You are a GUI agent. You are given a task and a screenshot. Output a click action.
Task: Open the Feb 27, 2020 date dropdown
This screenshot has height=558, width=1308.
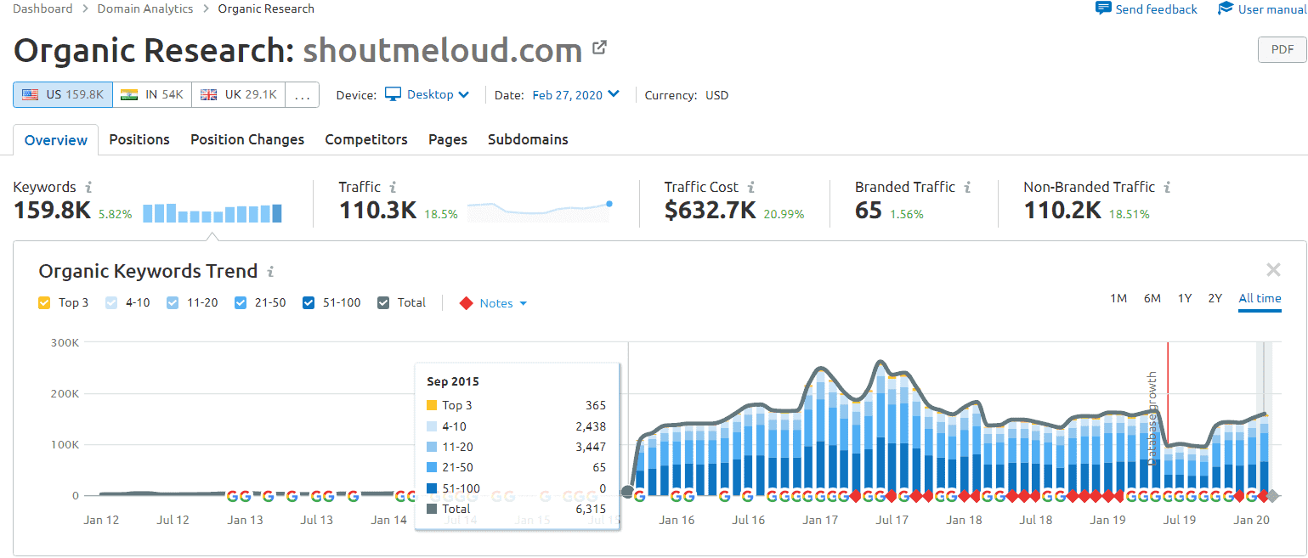[x=576, y=94]
